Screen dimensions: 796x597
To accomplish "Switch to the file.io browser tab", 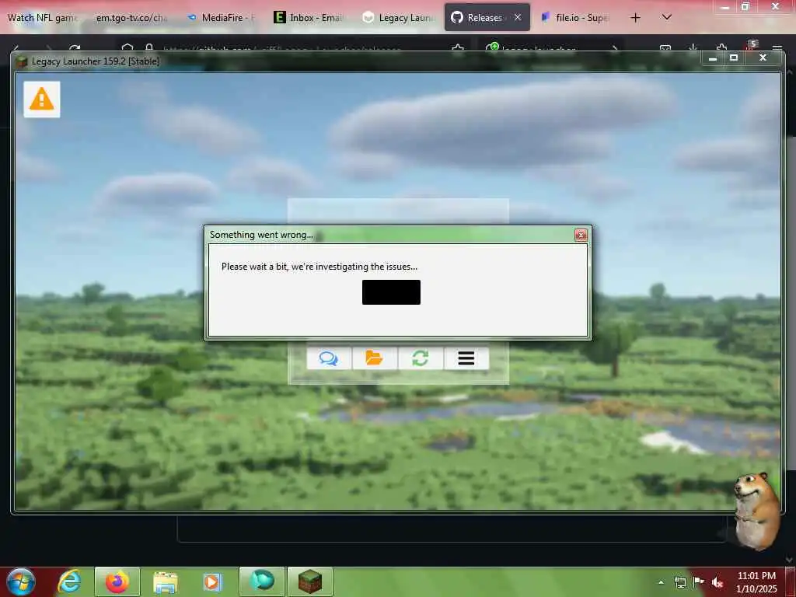I will click(576, 18).
